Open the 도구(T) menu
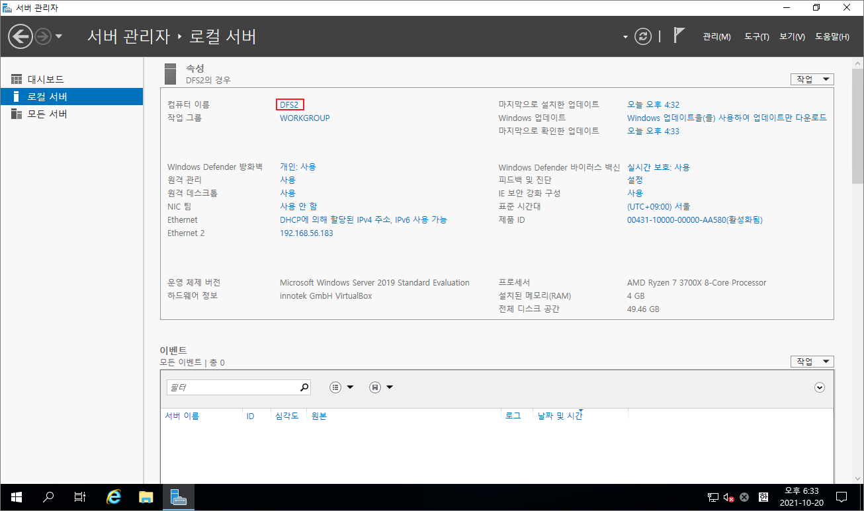The height and width of the screenshot is (511, 864). tap(756, 37)
